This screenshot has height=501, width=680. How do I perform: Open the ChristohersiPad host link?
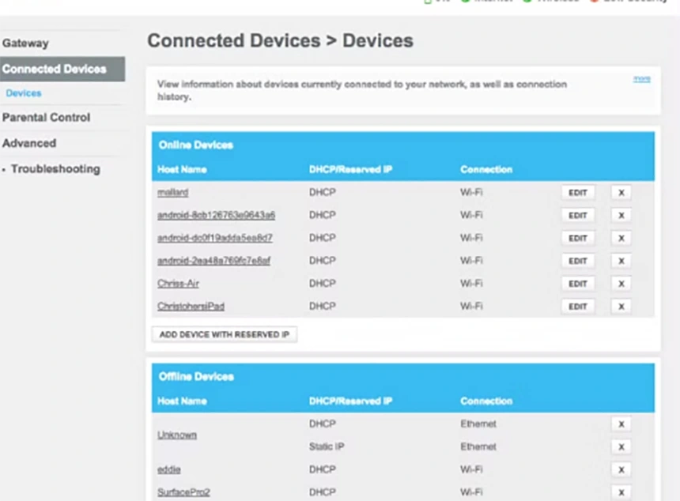191,307
